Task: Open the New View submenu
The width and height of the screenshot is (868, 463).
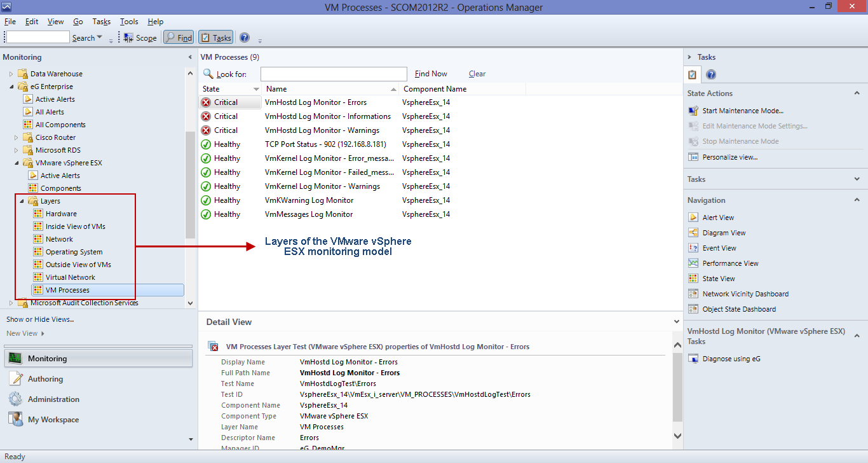Action: pyautogui.click(x=25, y=333)
